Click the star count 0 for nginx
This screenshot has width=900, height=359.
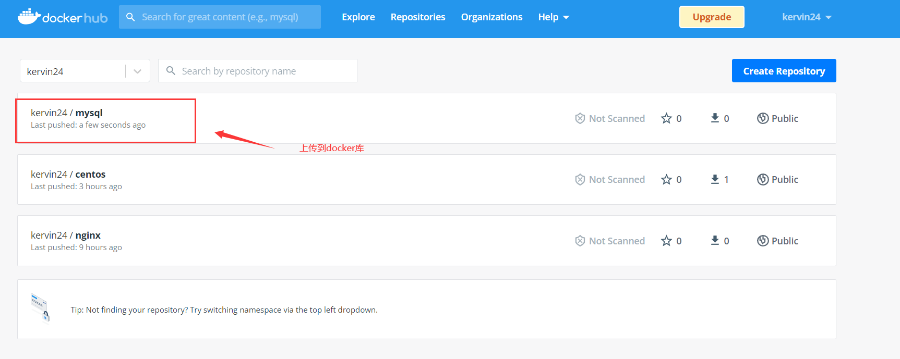click(679, 241)
